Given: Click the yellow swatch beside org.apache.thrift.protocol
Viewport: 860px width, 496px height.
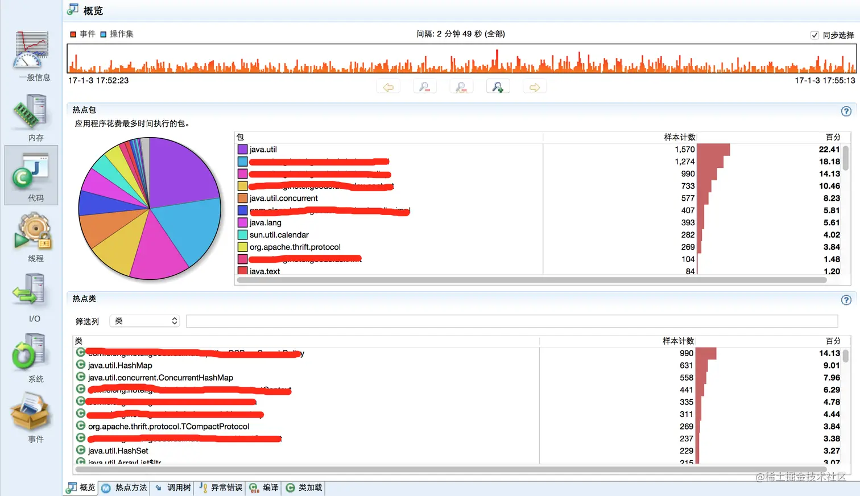Looking at the screenshot, I should tap(242, 247).
